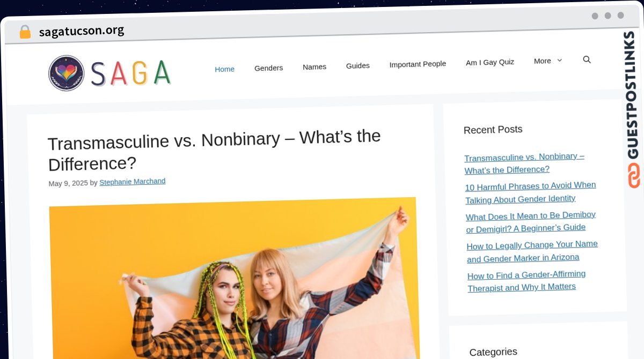Click the SAGA heart logo
644x359 pixels.
coord(67,73)
